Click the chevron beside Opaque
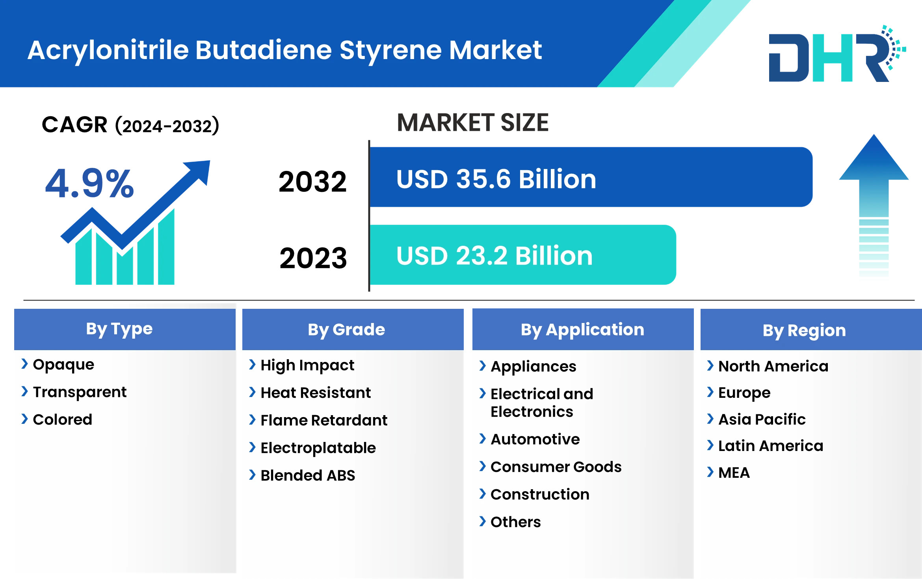The width and height of the screenshot is (922, 579). (x=24, y=364)
